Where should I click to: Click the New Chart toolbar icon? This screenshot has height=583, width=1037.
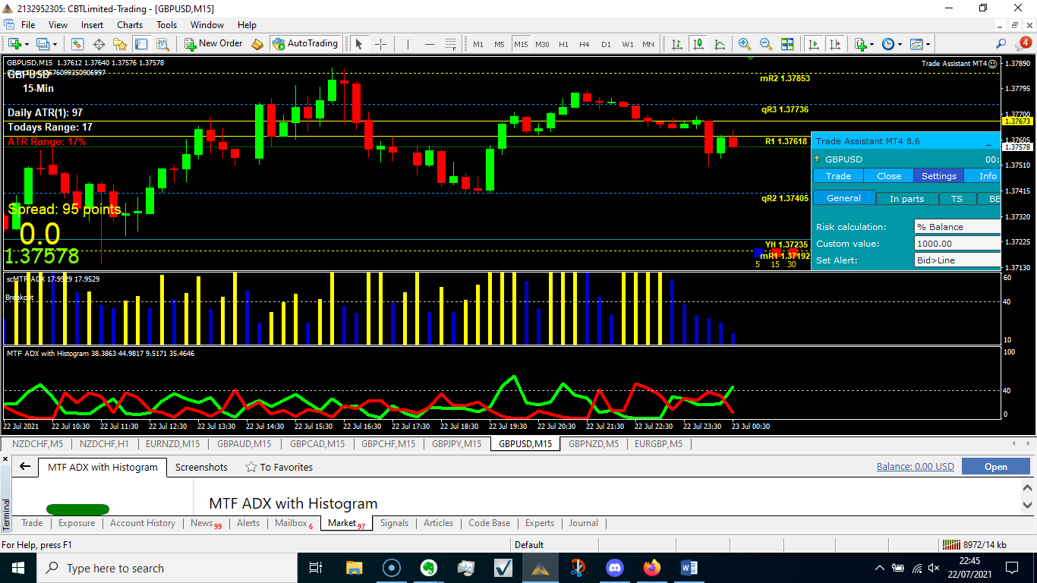[x=14, y=44]
